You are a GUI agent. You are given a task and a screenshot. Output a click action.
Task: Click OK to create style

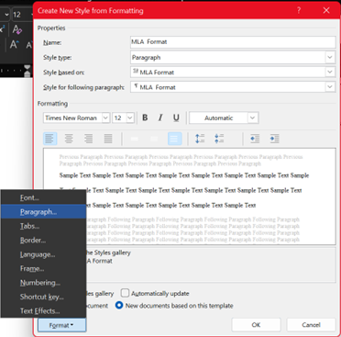256,325
